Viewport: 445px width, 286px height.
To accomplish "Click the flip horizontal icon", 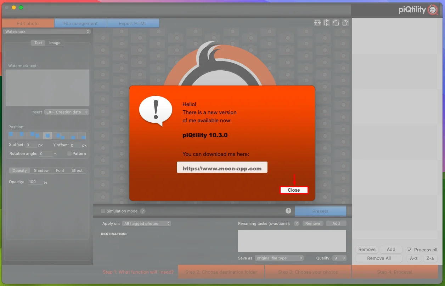I will (317, 23).
